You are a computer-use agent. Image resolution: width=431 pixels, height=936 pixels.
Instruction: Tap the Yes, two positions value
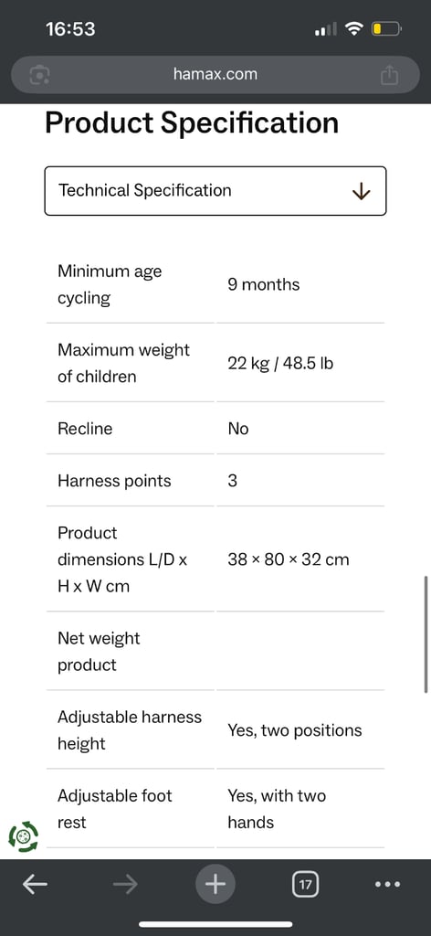(x=295, y=730)
